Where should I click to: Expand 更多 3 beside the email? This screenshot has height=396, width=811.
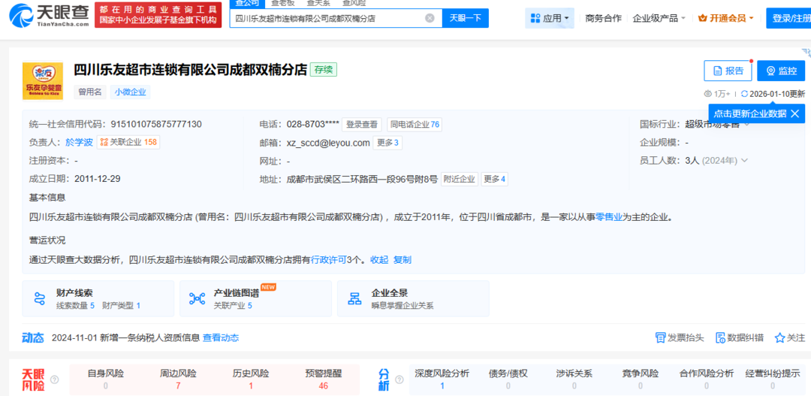pos(387,142)
